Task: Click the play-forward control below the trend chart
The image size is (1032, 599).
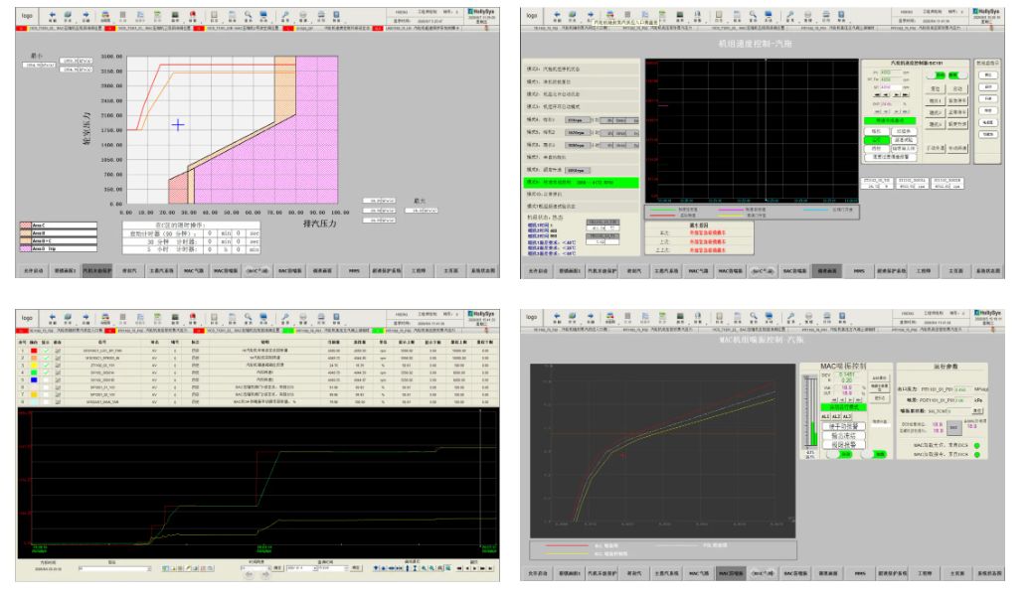Action: [x=475, y=568]
